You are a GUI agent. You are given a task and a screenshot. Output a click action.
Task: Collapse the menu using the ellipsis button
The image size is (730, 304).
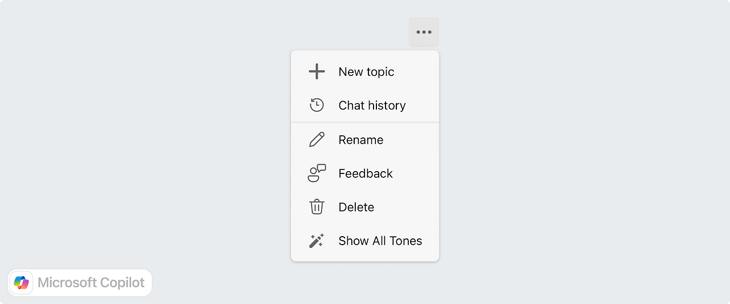424,32
